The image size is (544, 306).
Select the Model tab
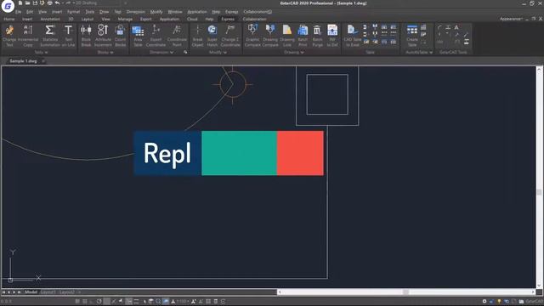click(31, 292)
